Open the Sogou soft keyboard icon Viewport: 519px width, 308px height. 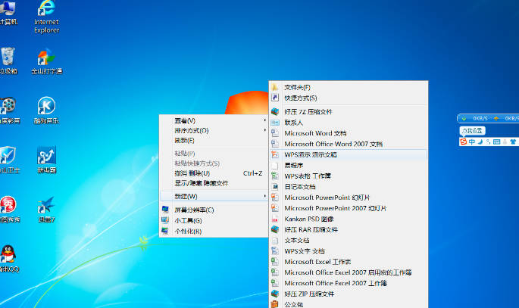point(498,142)
